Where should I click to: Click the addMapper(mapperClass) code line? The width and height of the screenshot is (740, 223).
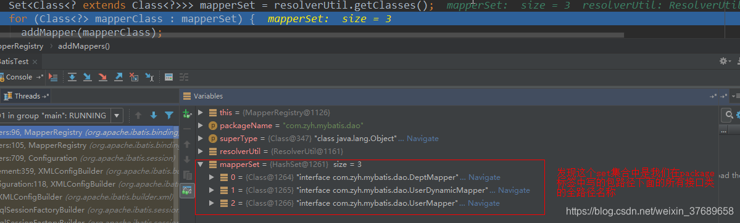click(x=91, y=33)
